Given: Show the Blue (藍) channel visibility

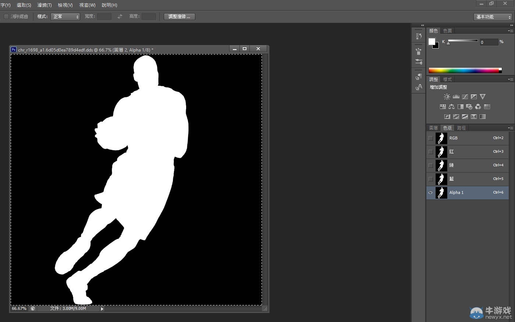Looking at the screenshot, I should [x=431, y=179].
